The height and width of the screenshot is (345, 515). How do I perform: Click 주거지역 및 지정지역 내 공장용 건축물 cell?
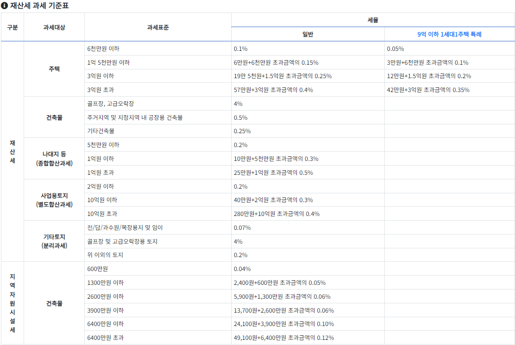coord(157,117)
